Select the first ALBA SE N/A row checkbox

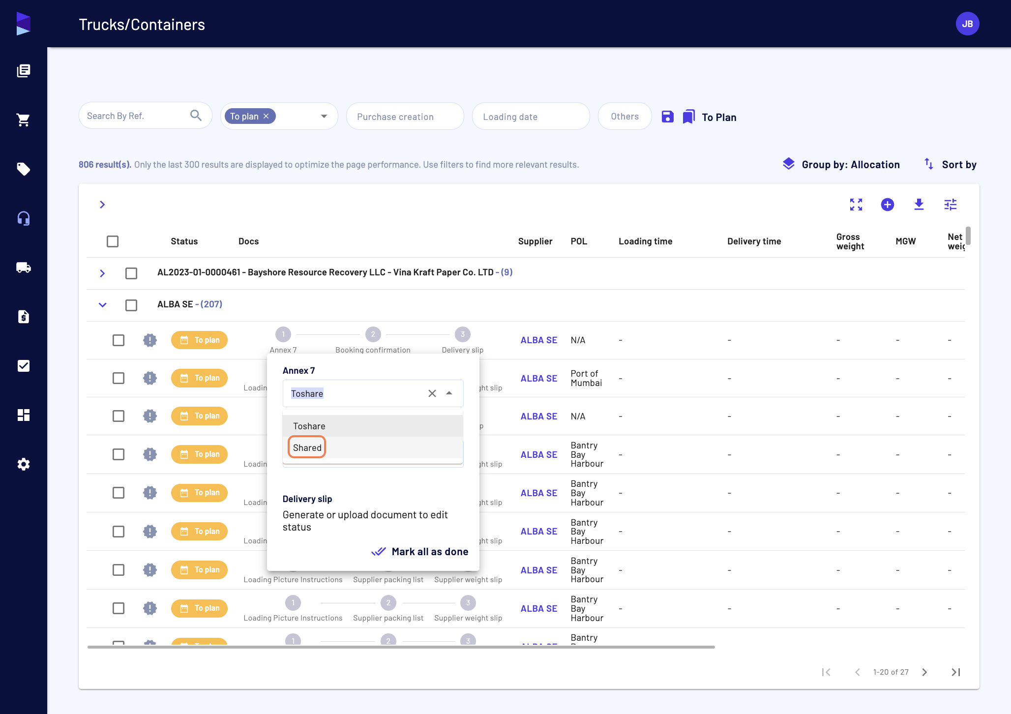tap(119, 340)
